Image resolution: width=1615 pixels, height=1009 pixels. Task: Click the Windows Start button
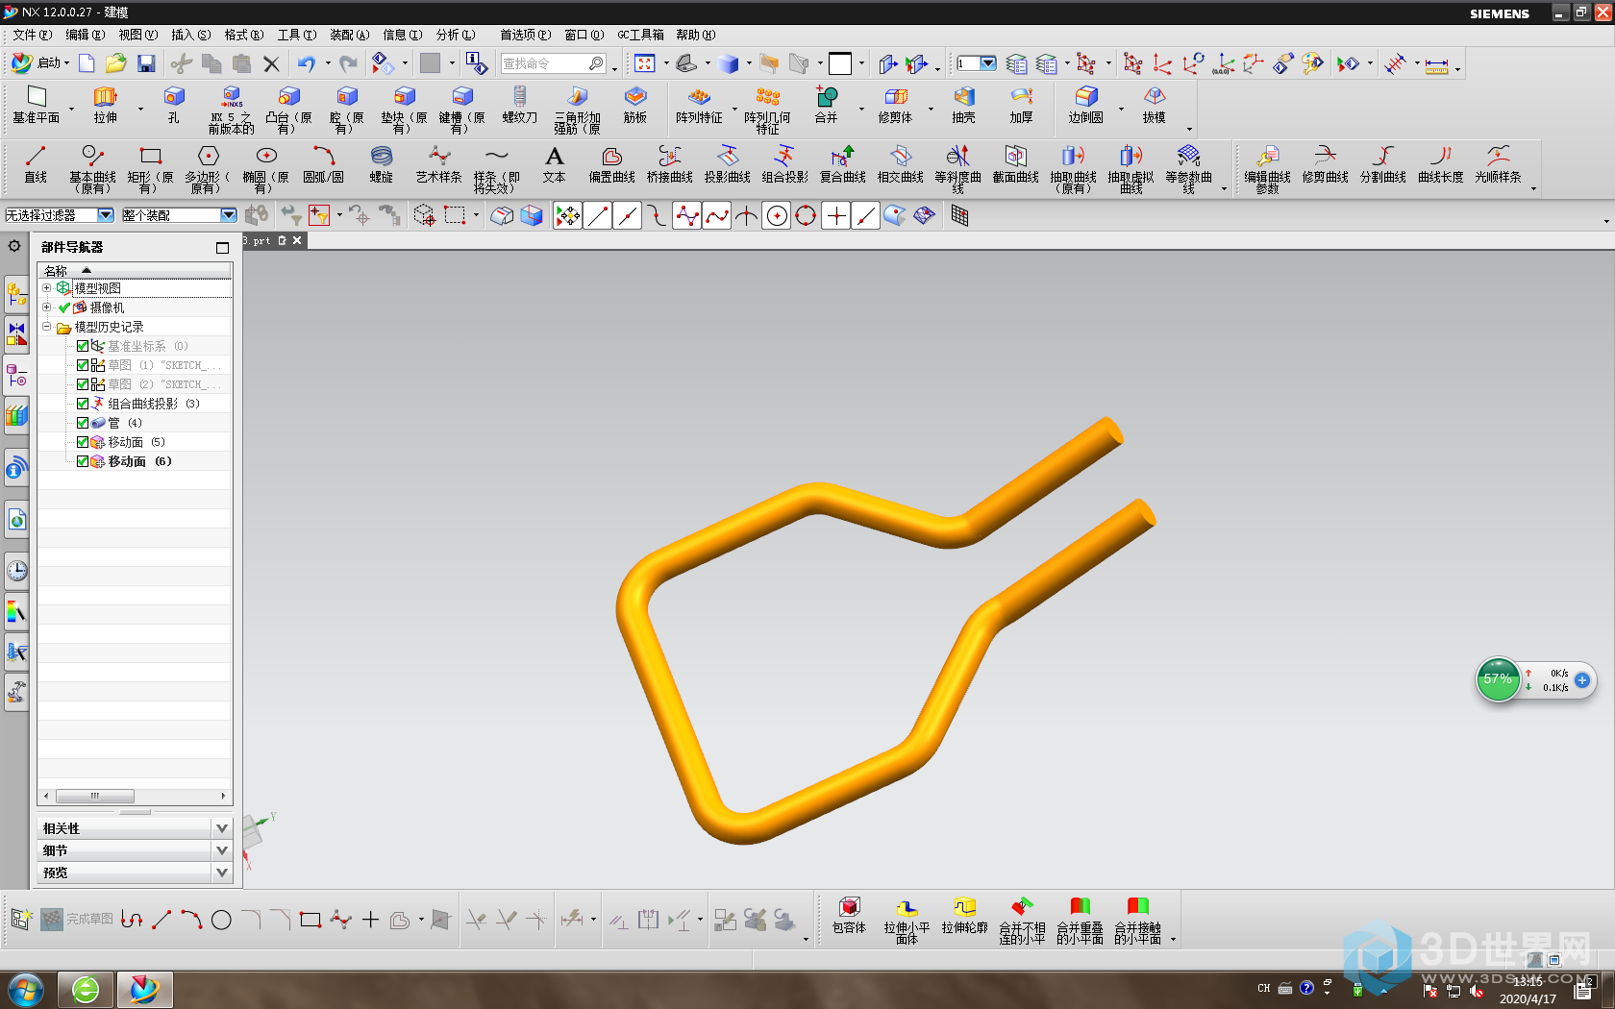(24, 989)
